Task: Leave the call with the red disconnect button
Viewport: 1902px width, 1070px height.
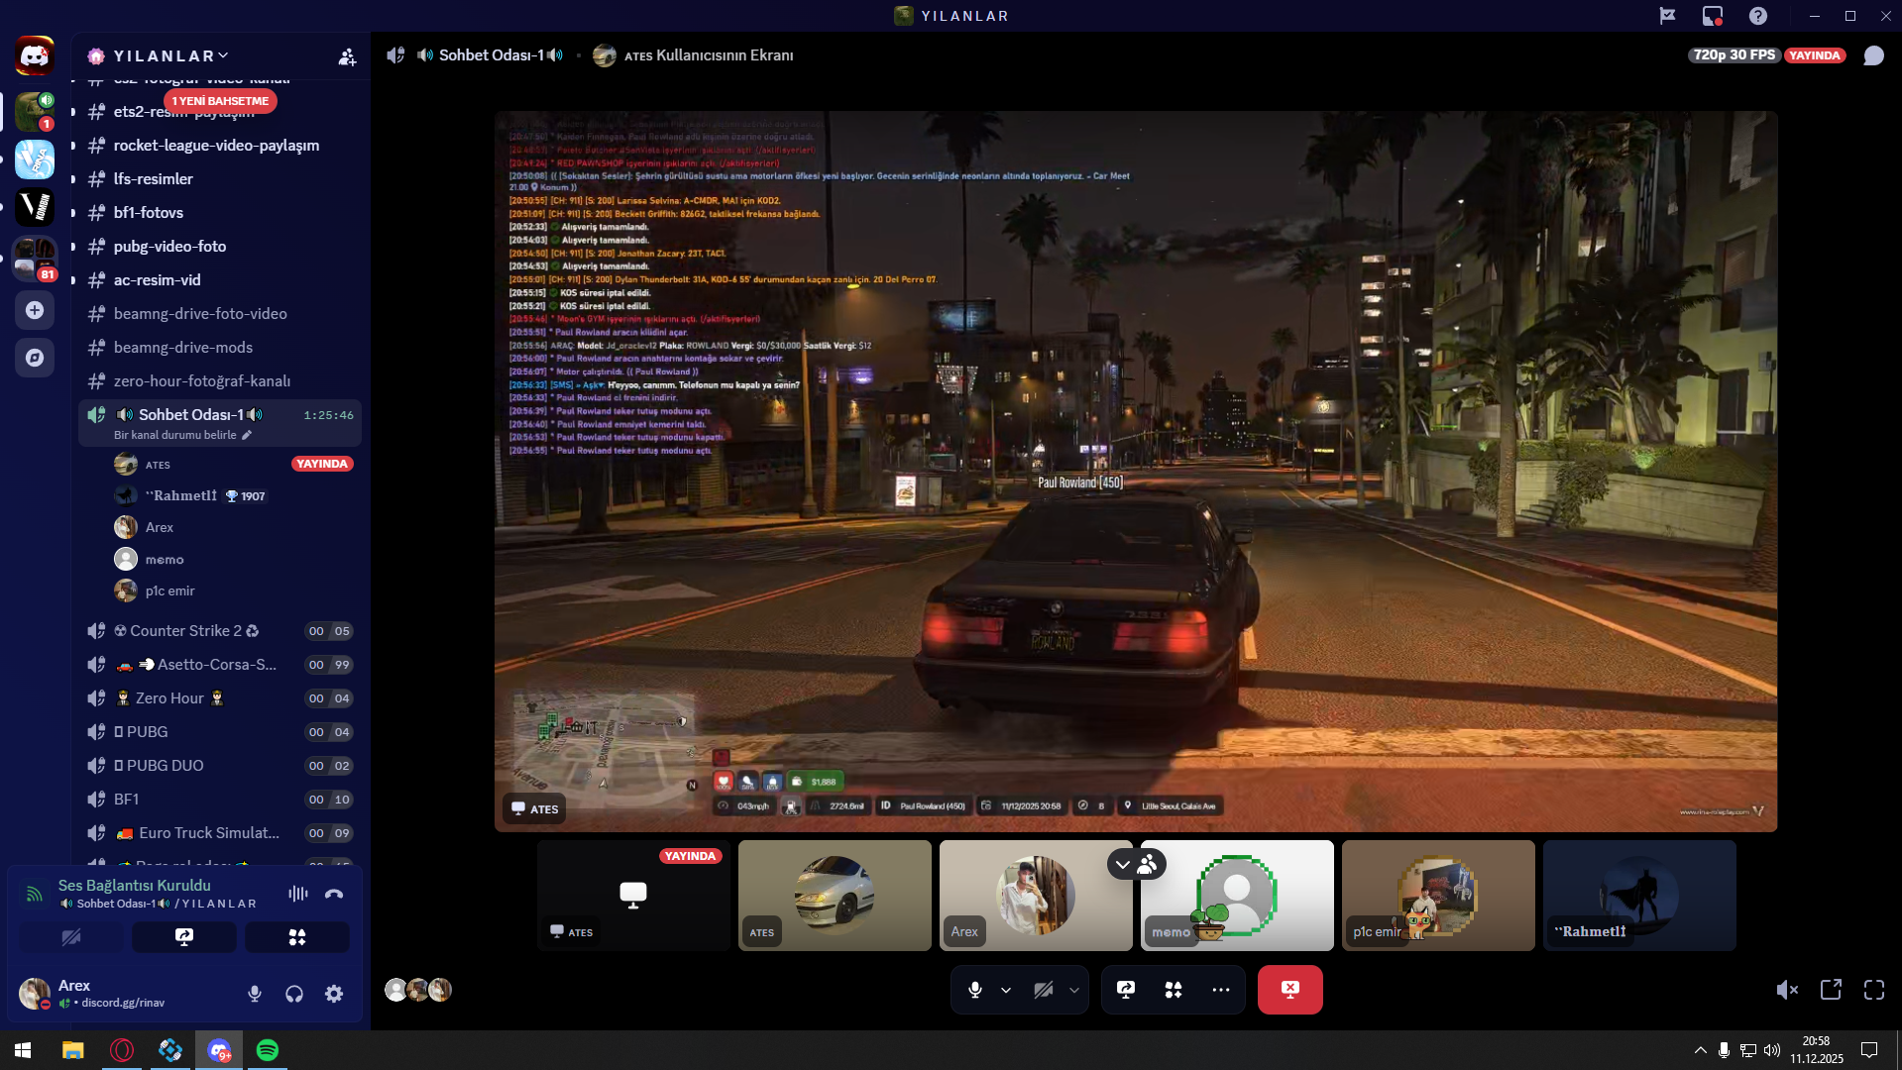Action: click(x=1289, y=990)
